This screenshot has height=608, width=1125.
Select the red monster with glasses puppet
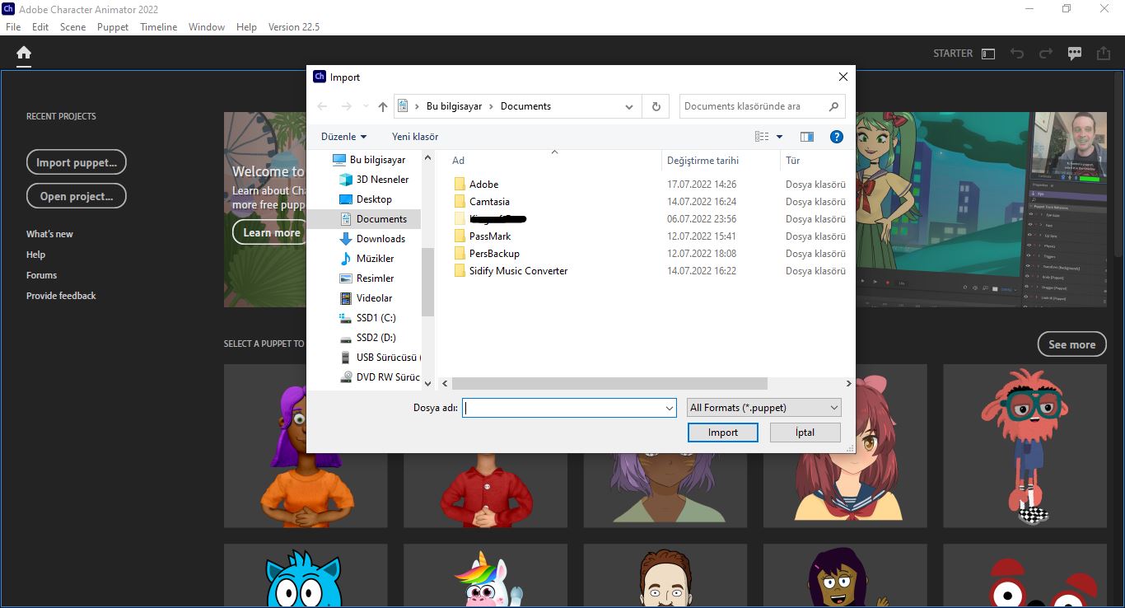[1025, 446]
